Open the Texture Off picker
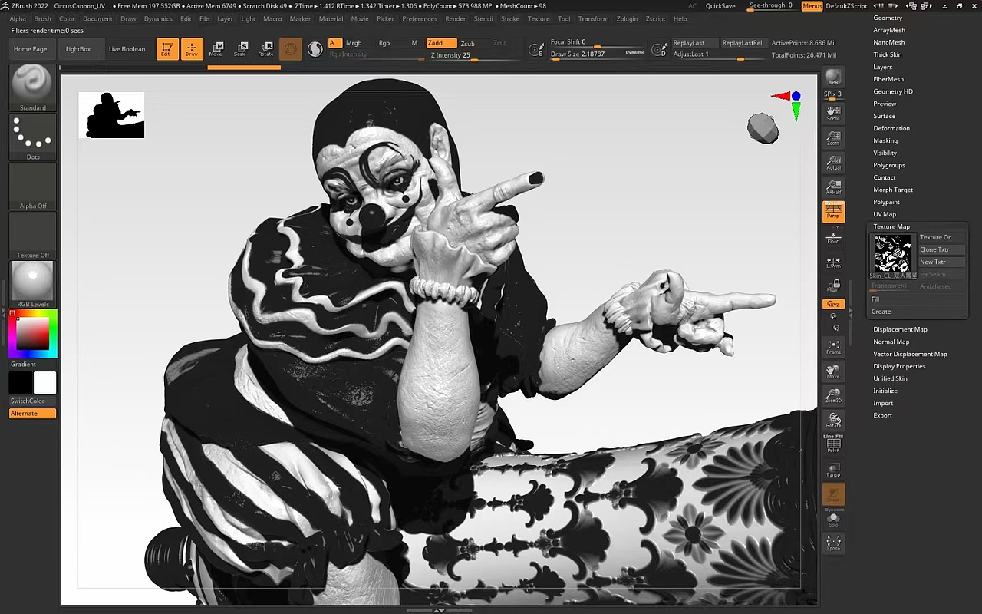This screenshot has height=614, width=982. click(x=33, y=236)
